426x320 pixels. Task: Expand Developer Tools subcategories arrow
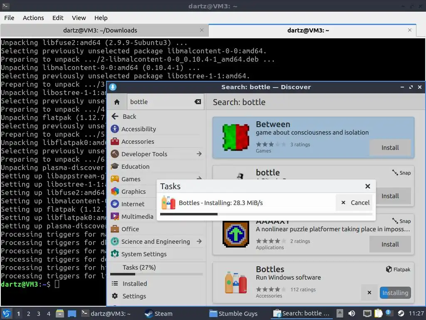(x=199, y=154)
